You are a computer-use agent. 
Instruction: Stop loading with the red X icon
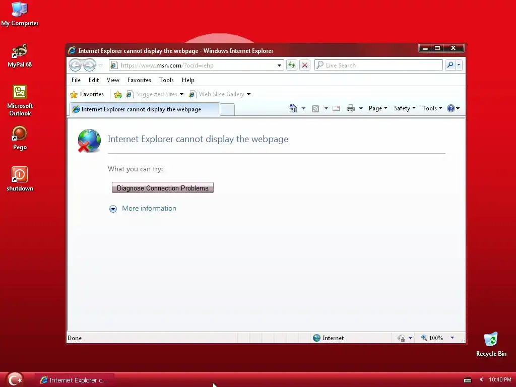(305, 65)
